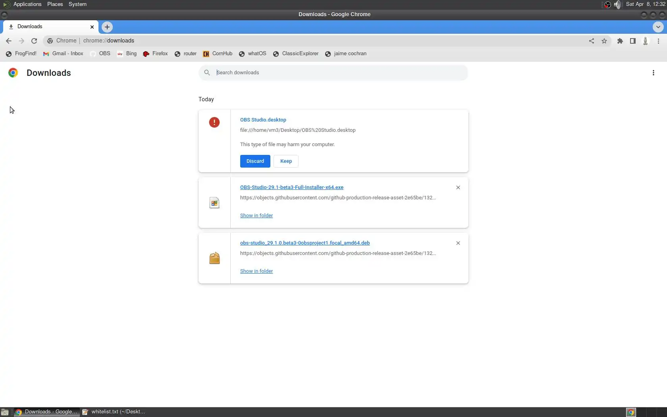Expand the tab search dropdown arrow

[x=658, y=27]
